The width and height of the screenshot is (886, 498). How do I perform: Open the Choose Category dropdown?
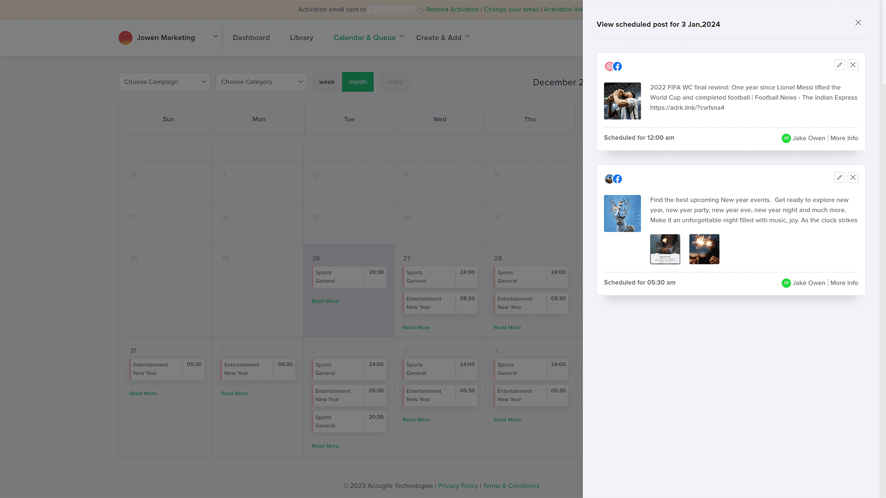261,82
